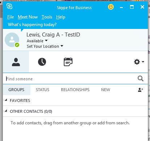Switch to the GROUPS tab

[17, 90]
